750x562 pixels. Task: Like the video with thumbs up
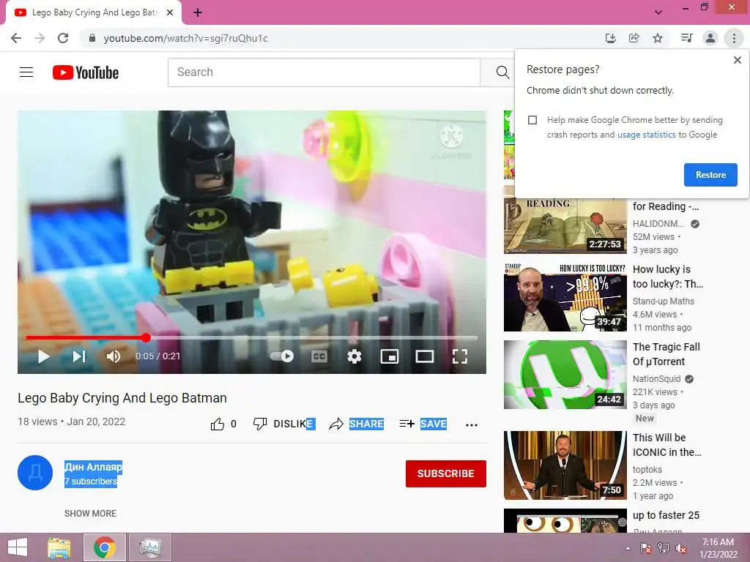pyautogui.click(x=217, y=424)
